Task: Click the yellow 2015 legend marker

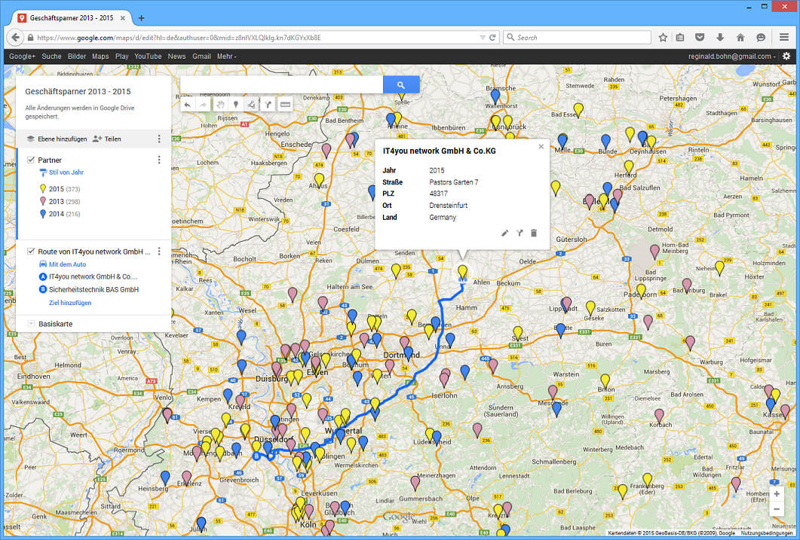Action: pyautogui.click(x=43, y=188)
